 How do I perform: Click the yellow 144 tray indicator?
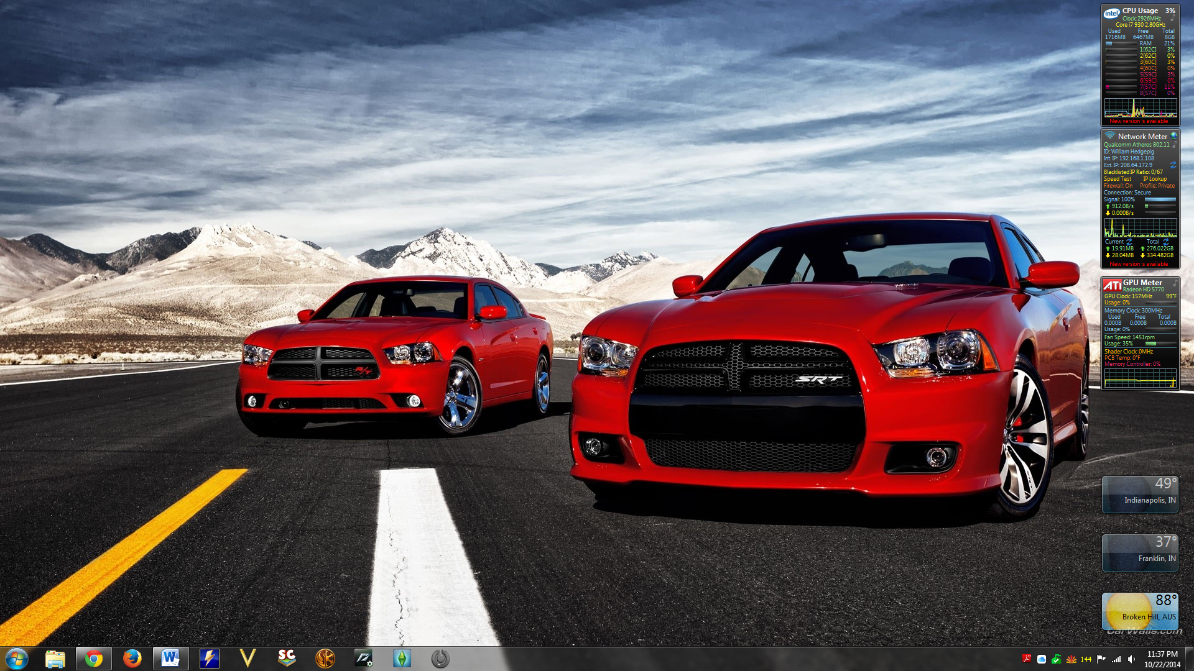[x=1086, y=659]
